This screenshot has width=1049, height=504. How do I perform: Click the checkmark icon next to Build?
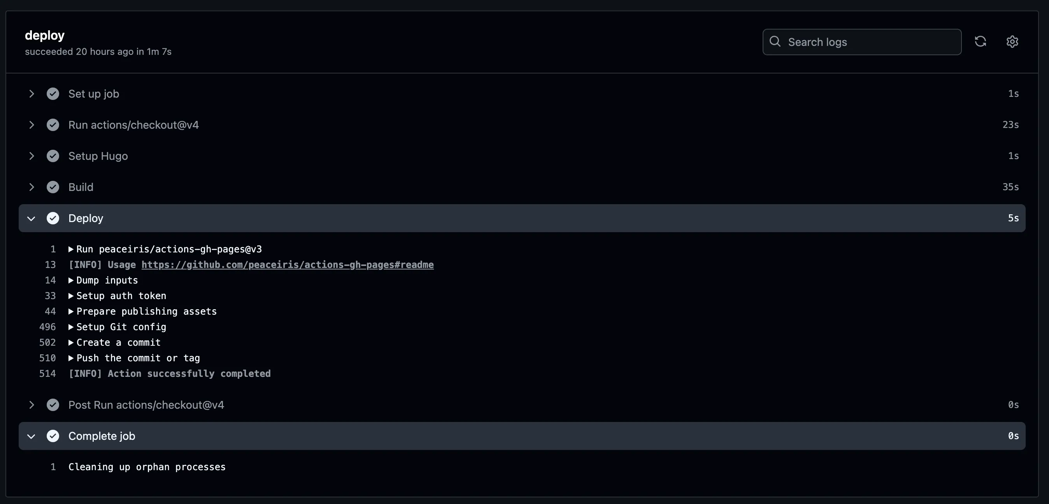53,187
